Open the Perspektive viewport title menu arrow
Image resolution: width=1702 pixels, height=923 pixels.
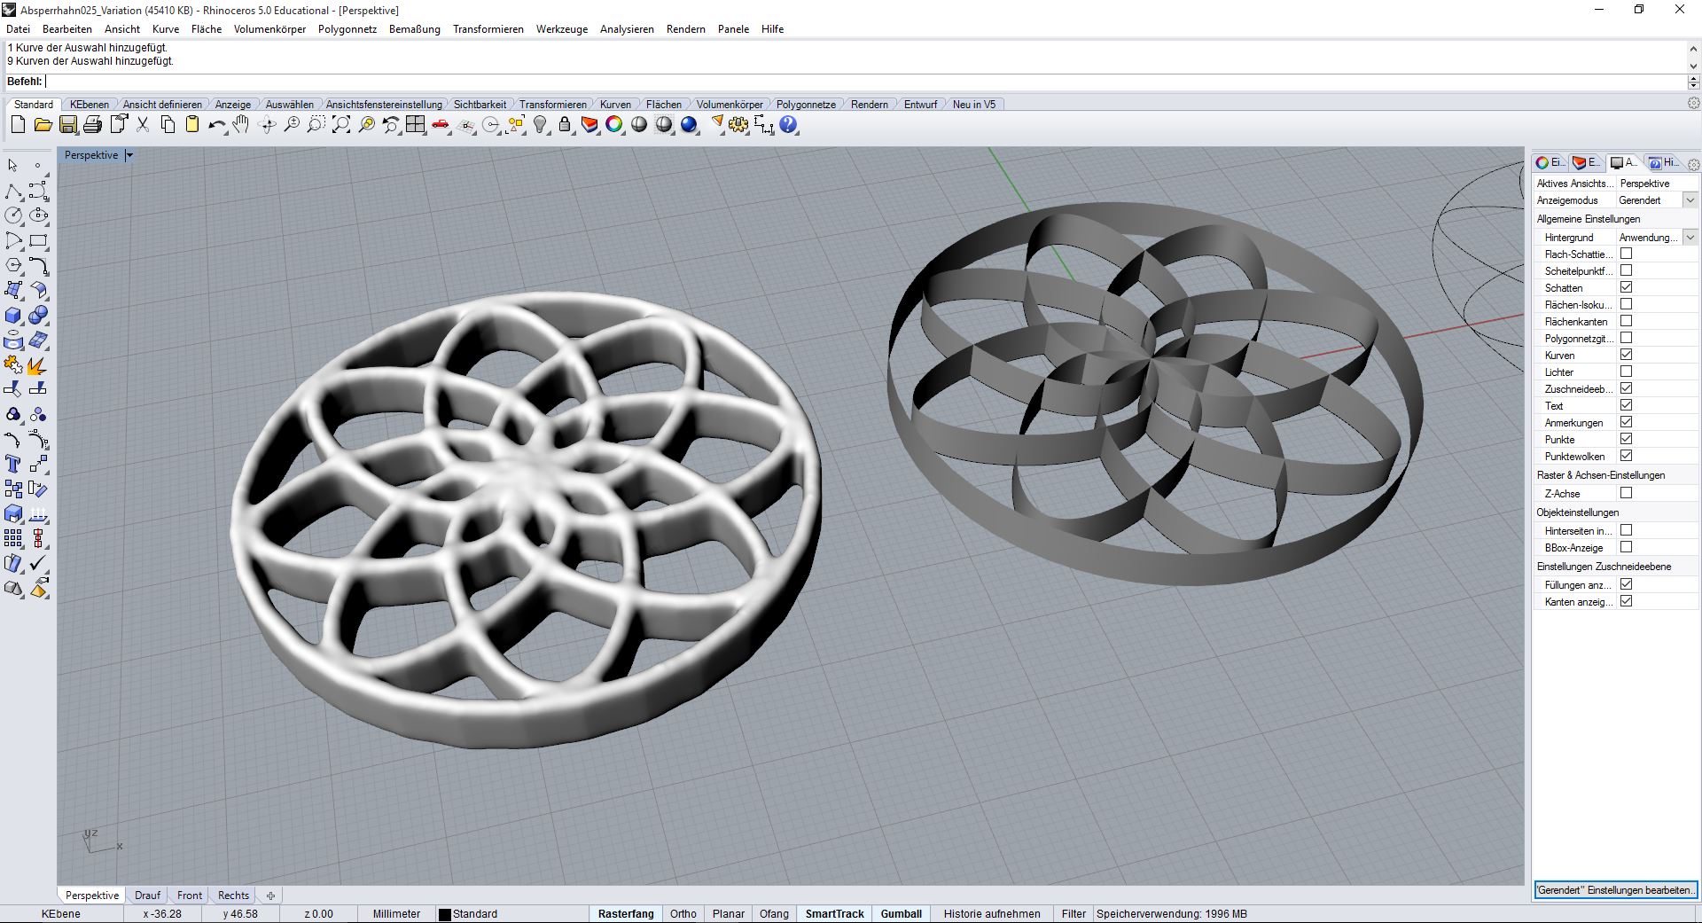coord(129,155)
